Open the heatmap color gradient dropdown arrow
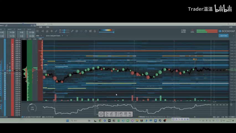Viewport: 236px width, 133px height. coord(113,30)
